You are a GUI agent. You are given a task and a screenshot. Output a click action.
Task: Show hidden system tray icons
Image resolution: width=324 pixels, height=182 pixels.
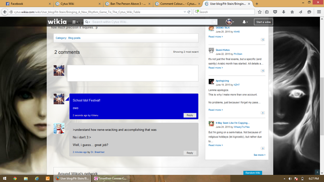point(285,178)
